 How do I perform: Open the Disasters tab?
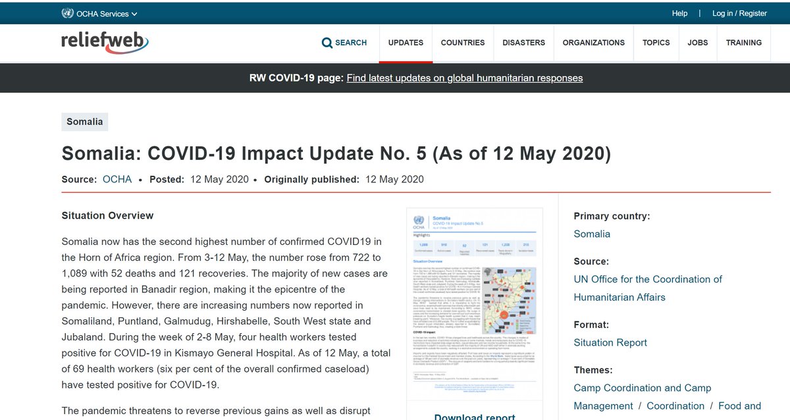coord(523,43)
